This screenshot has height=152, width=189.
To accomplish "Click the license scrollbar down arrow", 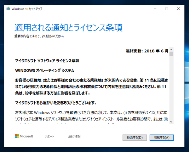I will 171,122.
